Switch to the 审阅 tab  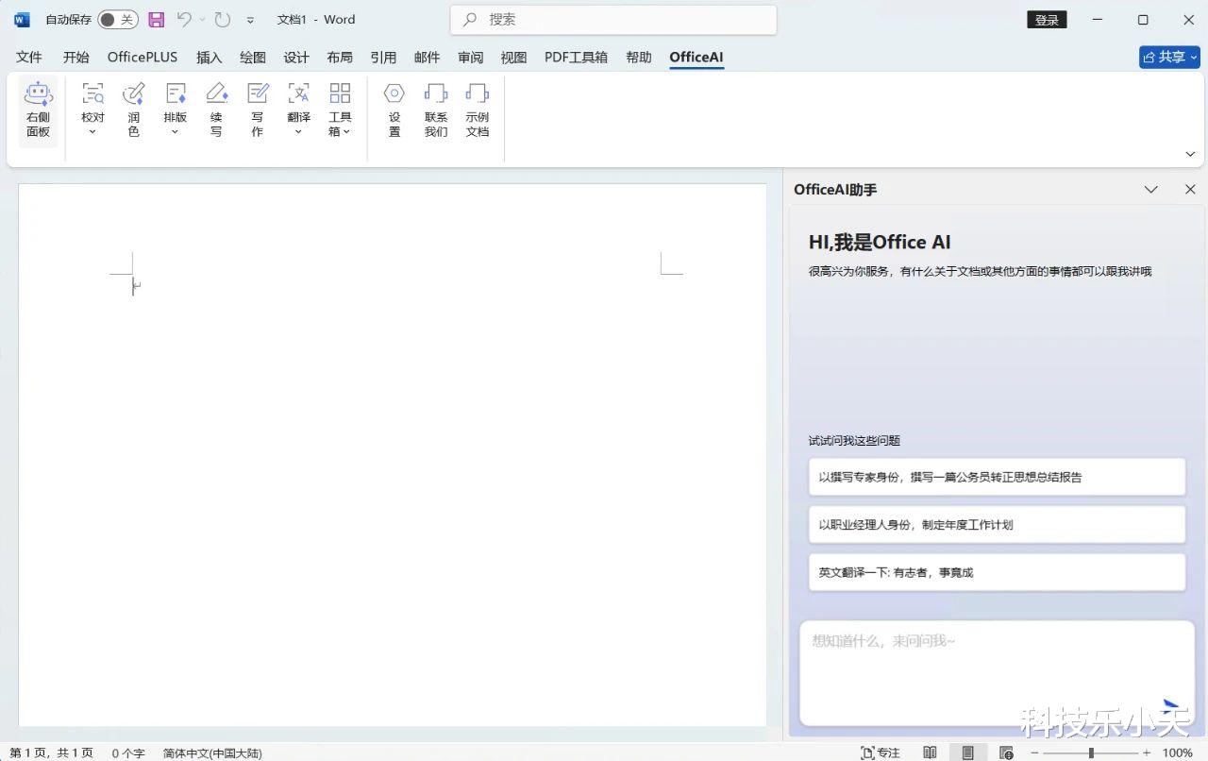pos(471,58)
